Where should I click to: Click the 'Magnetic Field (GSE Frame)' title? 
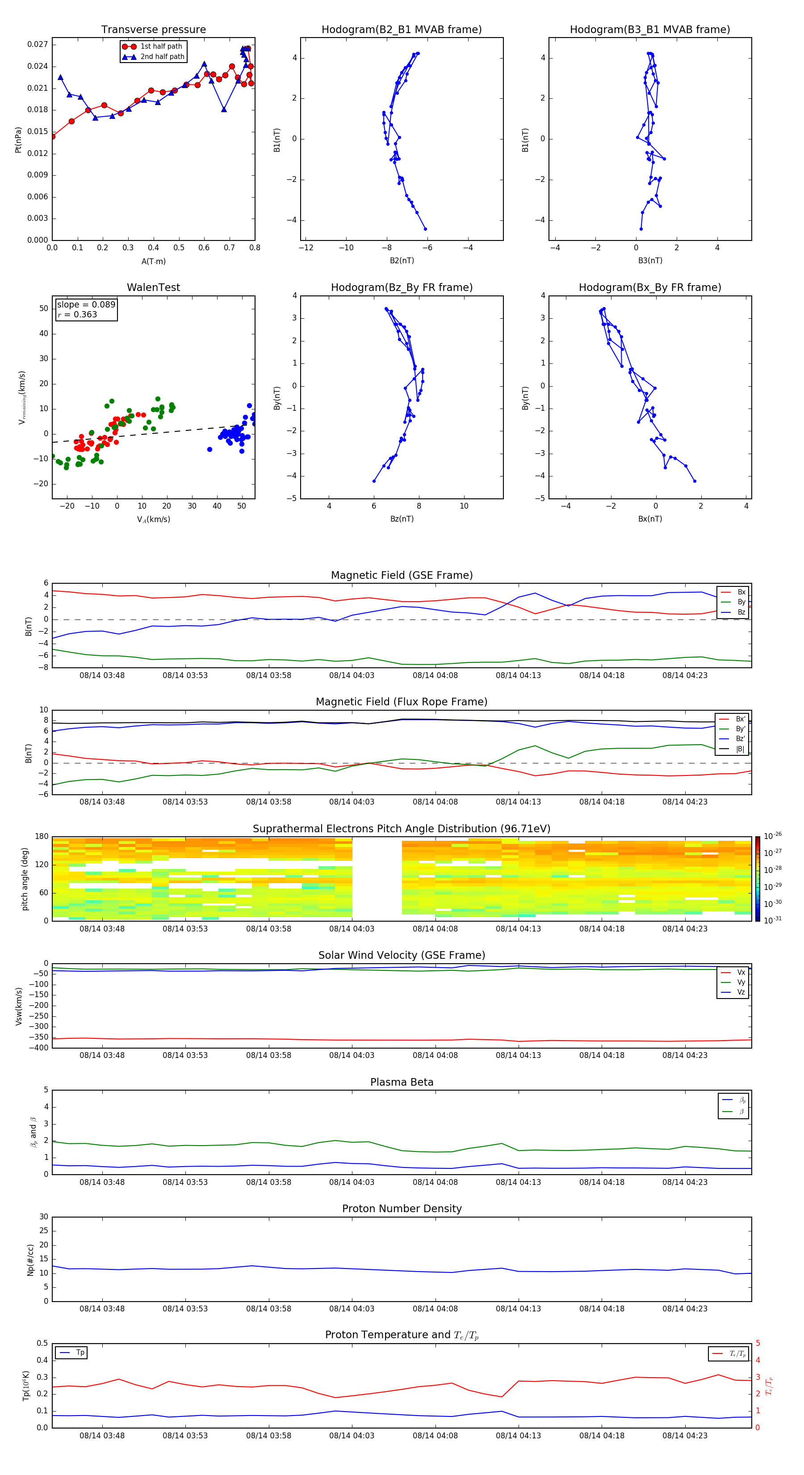click(402, 575)
